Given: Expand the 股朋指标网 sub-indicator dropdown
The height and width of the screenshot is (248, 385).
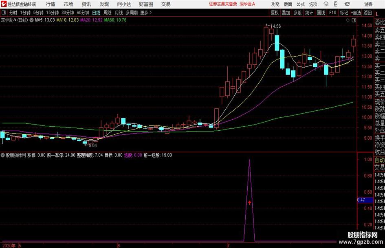Looking at the screenshot, I should point(3,155).
